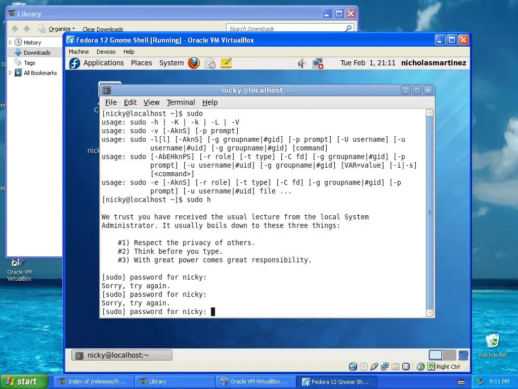Click the mouse integration icon in VirtualBox status bar
Image resolution: width=518 pixels, height=389 pixels.
pos(420,367)
